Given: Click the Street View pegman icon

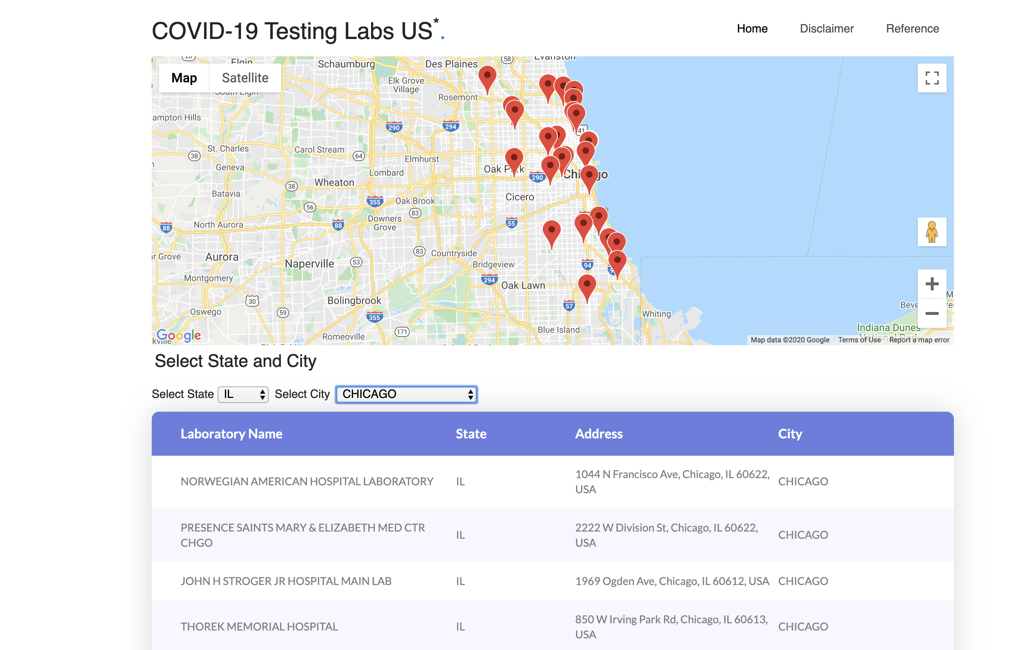Looking at the screenshot, I should 931,232.
